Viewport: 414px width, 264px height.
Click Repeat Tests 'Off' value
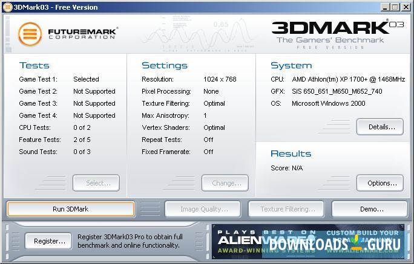pyautogui.click(x=208, y=140)
